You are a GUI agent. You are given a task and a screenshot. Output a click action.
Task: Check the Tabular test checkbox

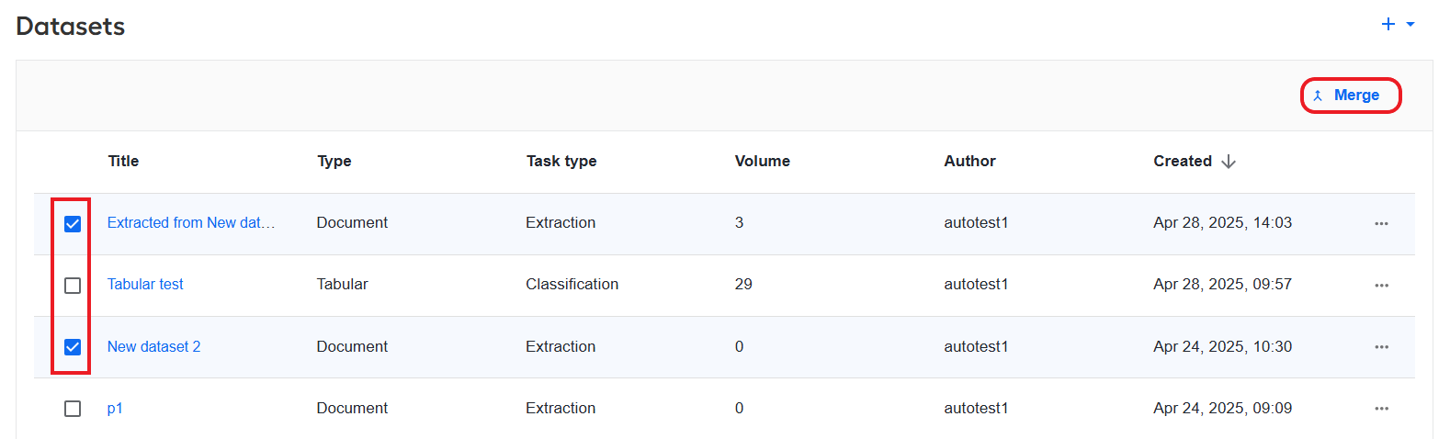[x=73, y=286]
